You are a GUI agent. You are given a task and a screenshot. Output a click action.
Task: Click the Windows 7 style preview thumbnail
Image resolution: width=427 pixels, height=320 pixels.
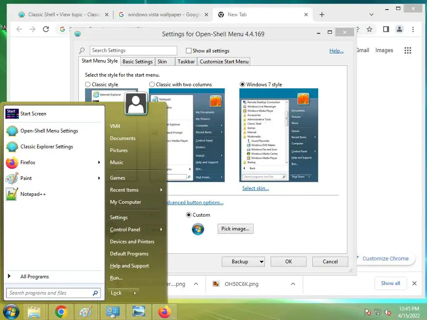click(x=279, y=135)
